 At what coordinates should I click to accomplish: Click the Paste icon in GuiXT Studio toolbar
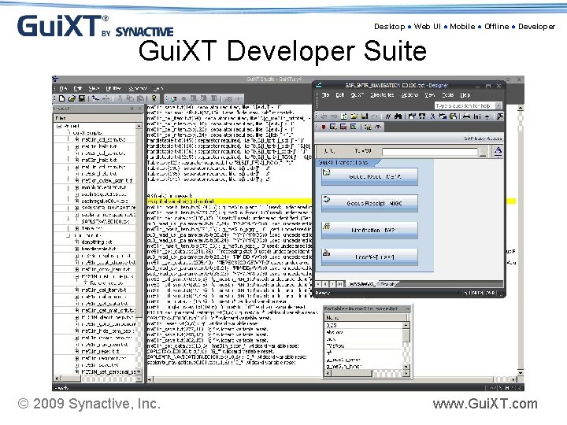coord(140,98)
